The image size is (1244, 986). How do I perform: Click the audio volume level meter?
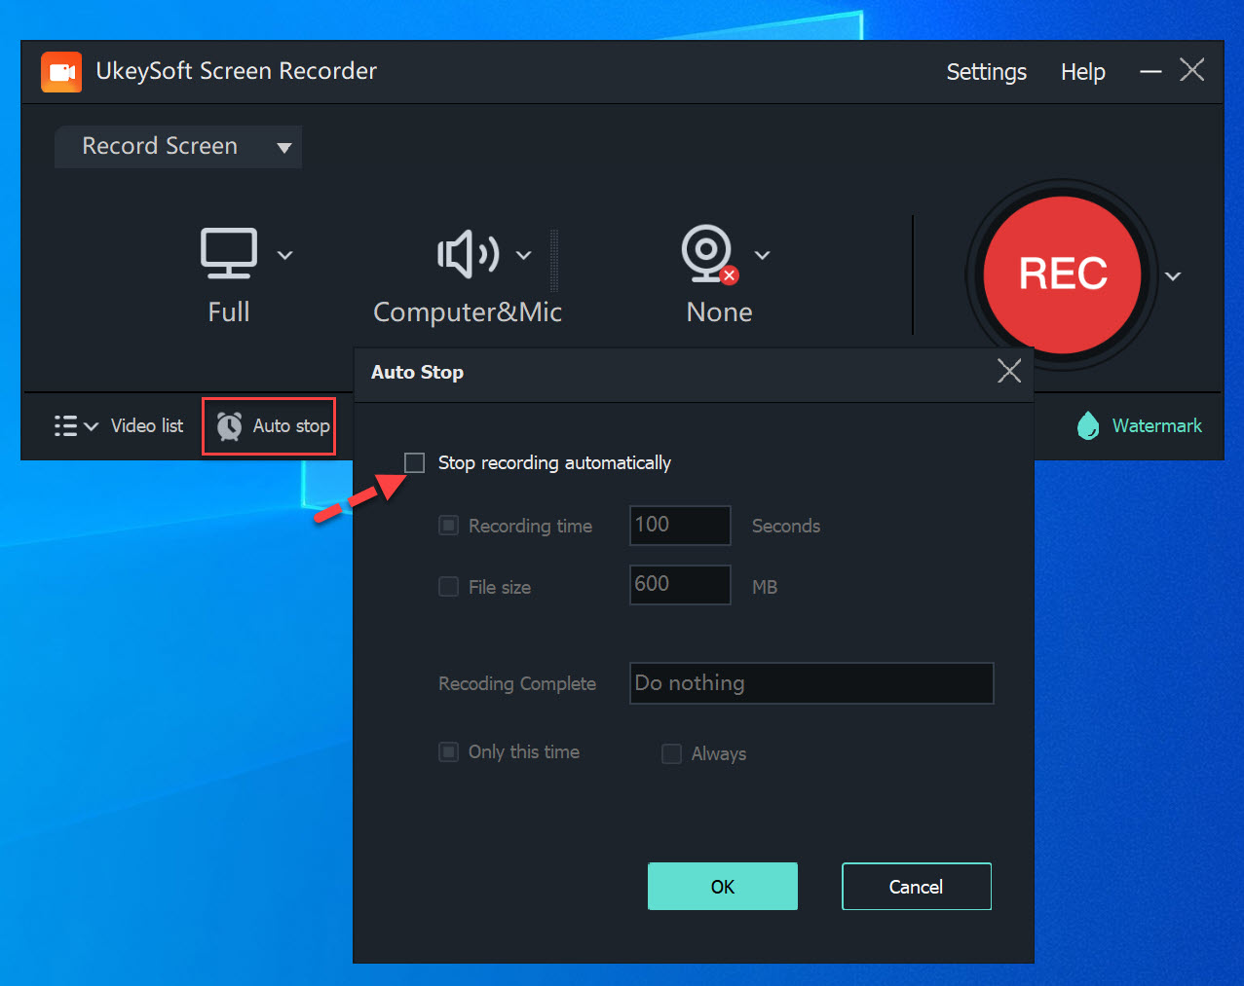(x=554, y=260)
